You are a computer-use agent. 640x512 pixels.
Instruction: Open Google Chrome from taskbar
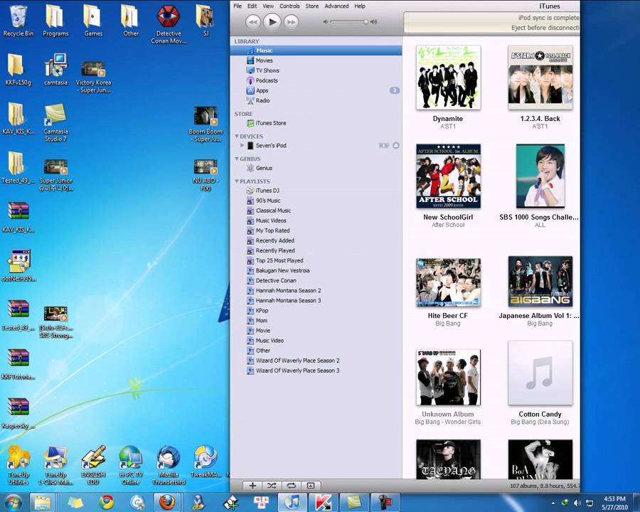107,502
